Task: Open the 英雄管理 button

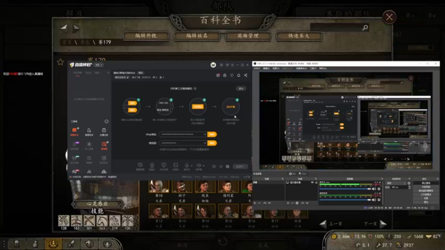Action: click(248, 36)
